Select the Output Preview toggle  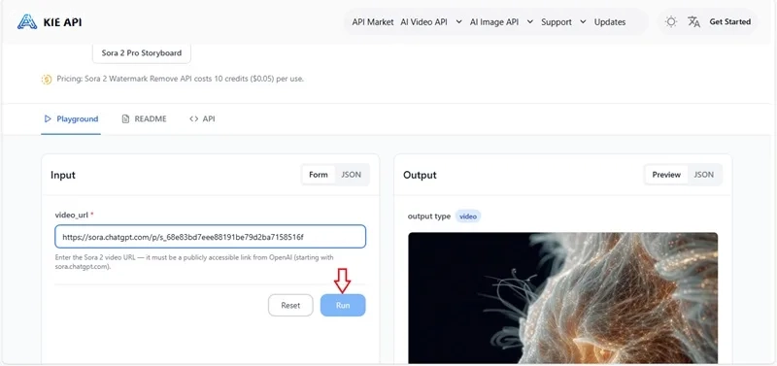pyautogui.click(x=666, y=175)
